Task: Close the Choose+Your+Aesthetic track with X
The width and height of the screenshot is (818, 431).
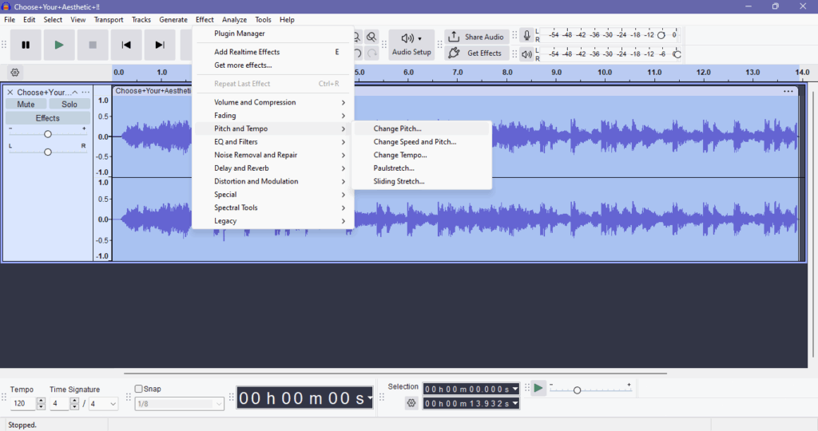Action: coord(10,93)
